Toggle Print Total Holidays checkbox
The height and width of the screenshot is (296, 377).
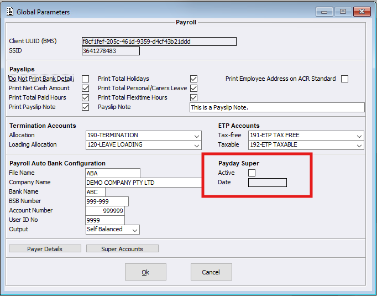(x=193, y=79)
